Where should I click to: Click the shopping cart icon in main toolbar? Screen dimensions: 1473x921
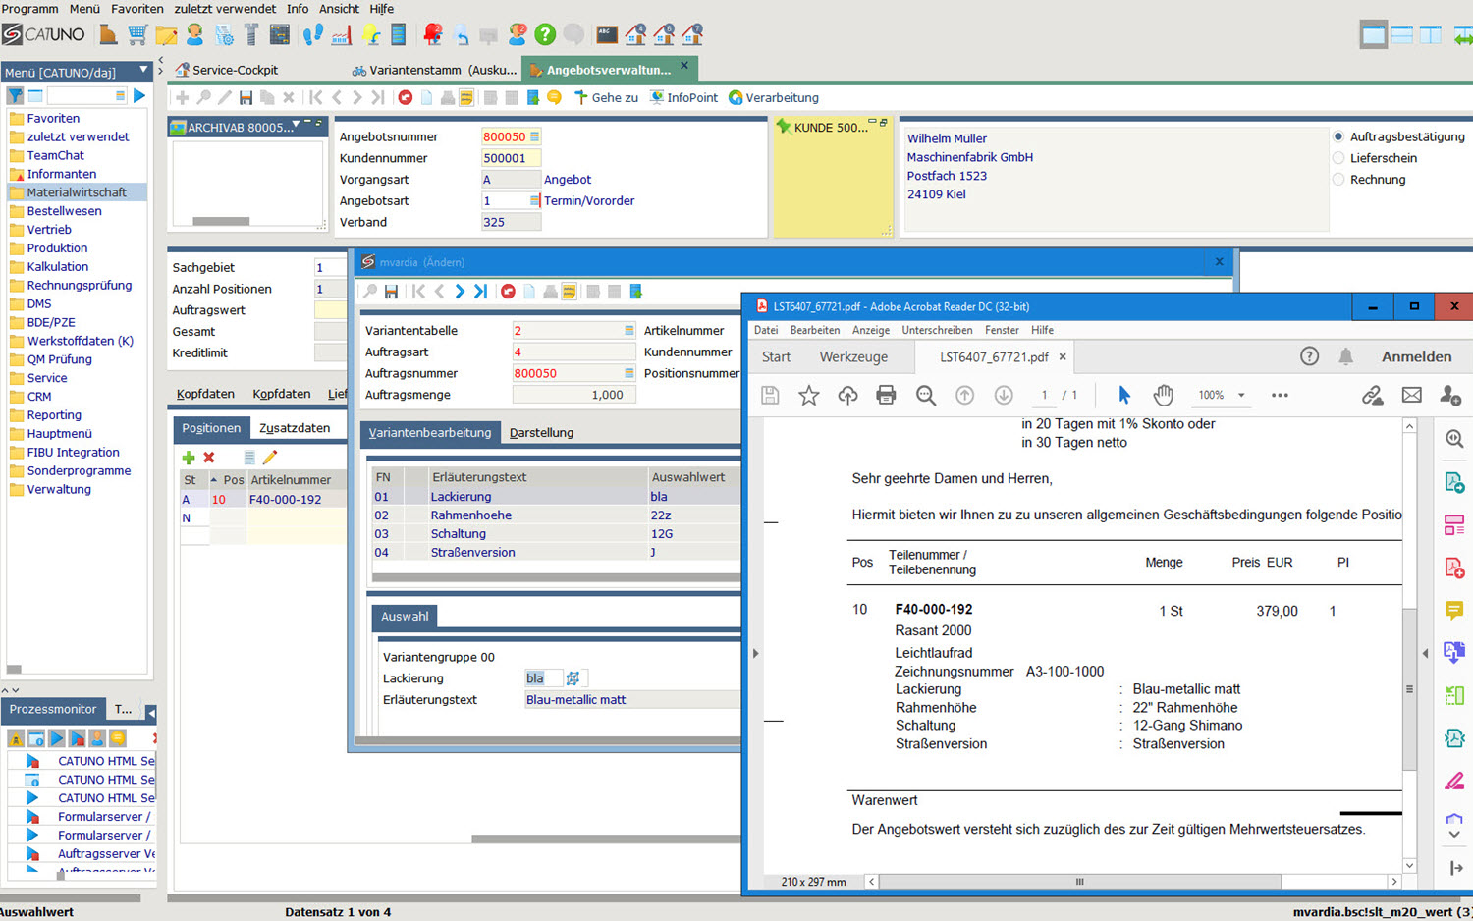click(x=137, y=35)
